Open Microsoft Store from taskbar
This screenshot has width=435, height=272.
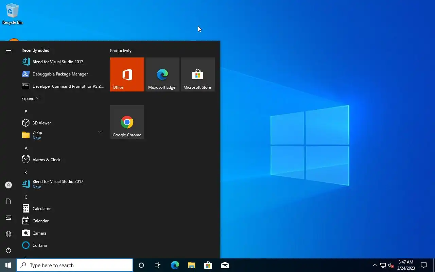(x=208, y=265)
